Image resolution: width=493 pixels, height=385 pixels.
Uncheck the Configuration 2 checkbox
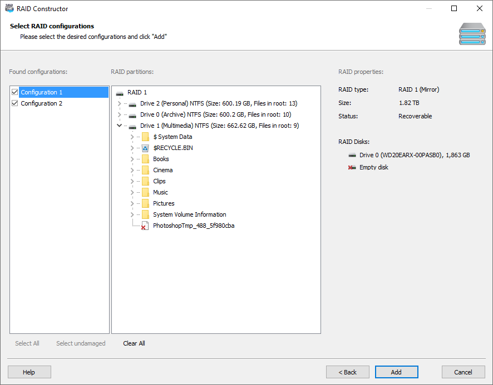pyautogui.click(x=14, y=103)
